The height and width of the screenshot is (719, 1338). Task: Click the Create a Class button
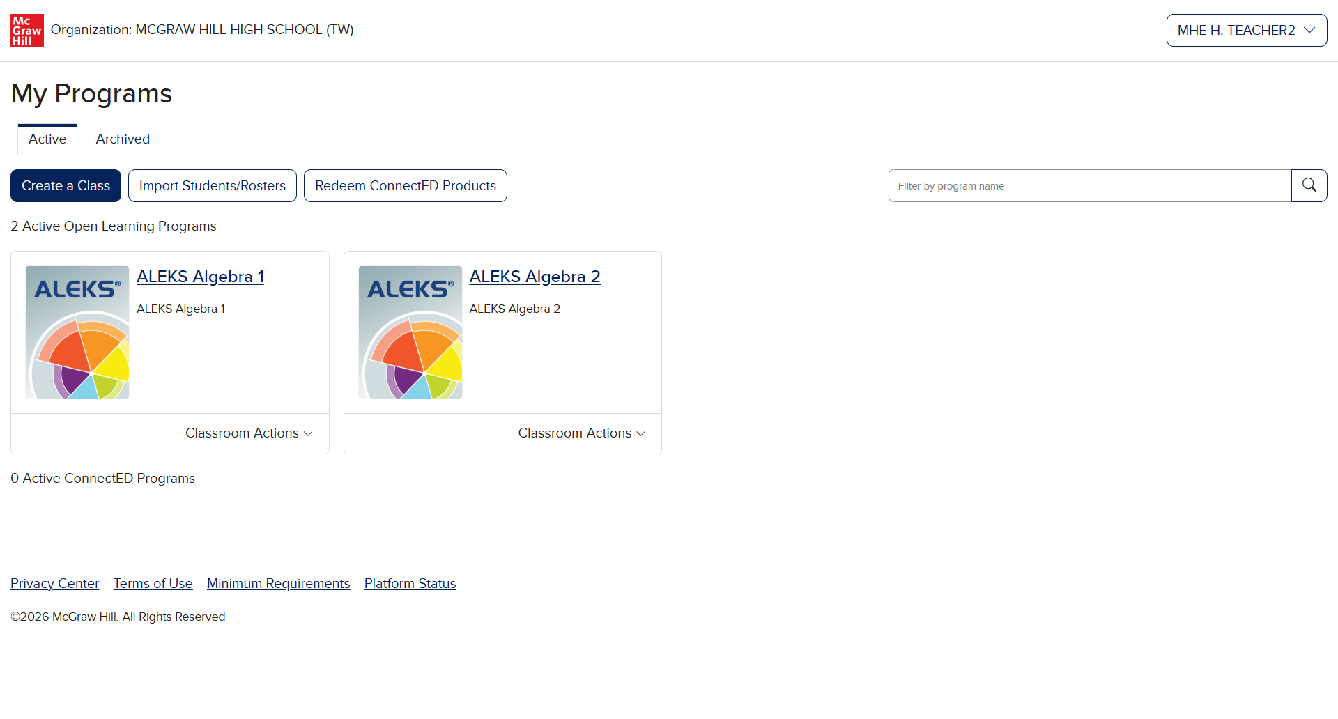tap(66, 185)
